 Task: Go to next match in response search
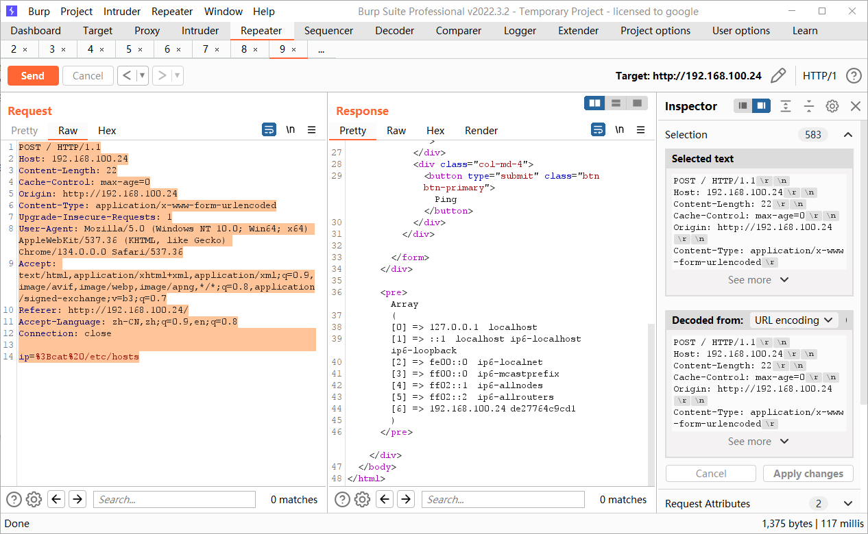coord(406,500)
